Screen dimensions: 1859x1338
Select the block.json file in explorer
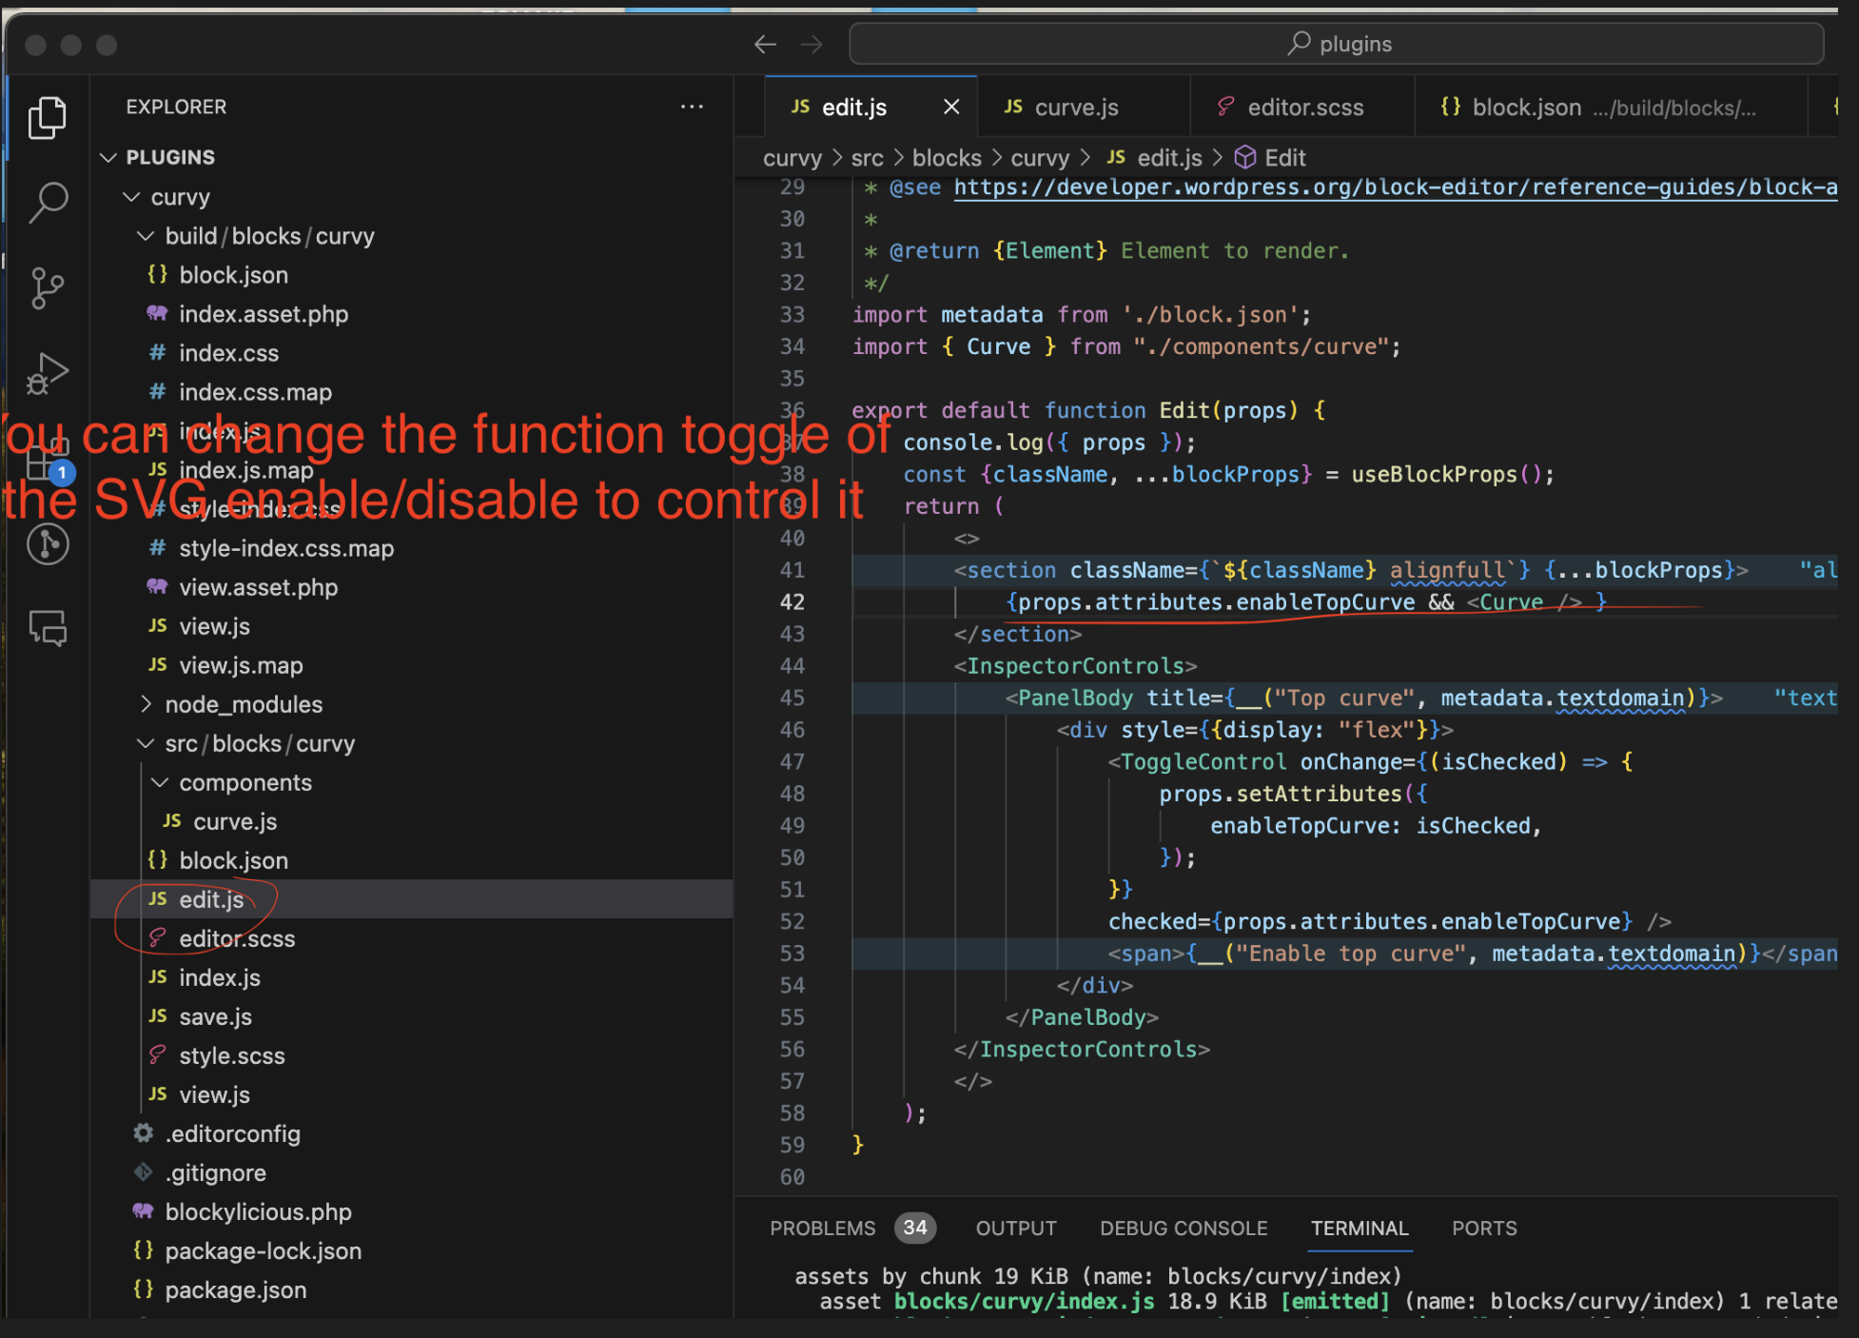[231, 860]
